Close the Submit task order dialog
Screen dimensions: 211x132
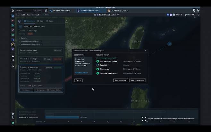click(145, 51)
